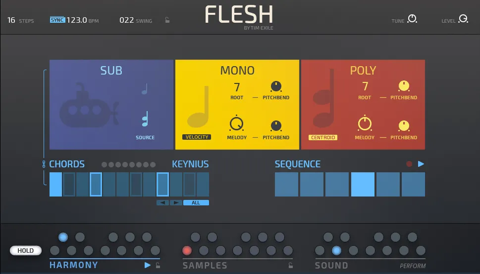Image resolution: width=480 pixels, height=274 pixels.
Task: Click the large chord icon in POLY panel
Action: (x=323, y=98)
